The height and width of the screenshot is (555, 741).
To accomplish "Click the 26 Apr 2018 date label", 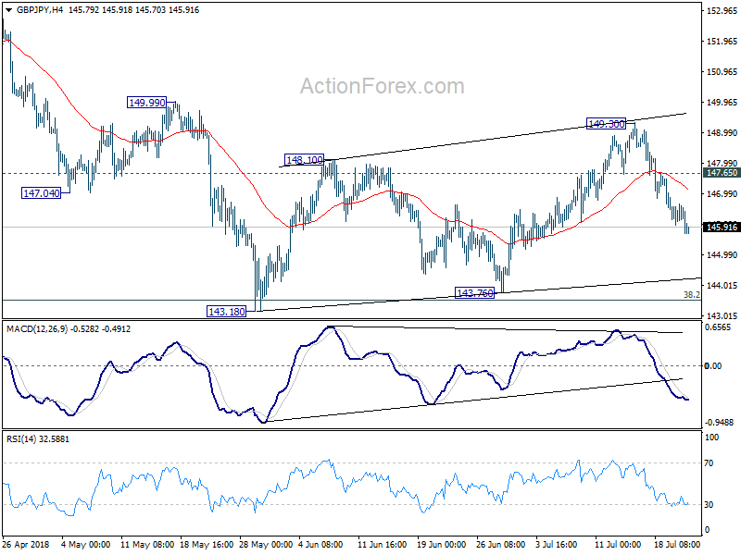I will 26,545.
